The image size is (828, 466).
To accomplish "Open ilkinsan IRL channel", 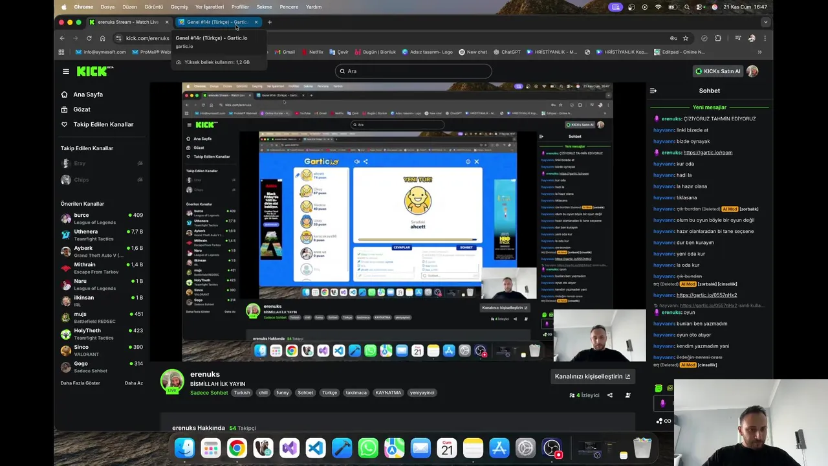I will (102, 301).
